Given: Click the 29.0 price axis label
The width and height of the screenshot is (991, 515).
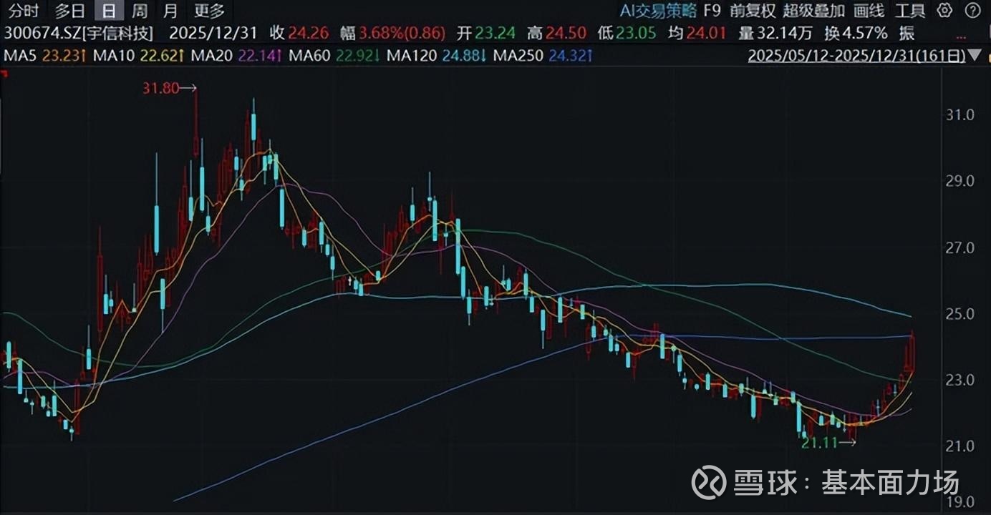Looking at the screenshot, I should (960, 181).
